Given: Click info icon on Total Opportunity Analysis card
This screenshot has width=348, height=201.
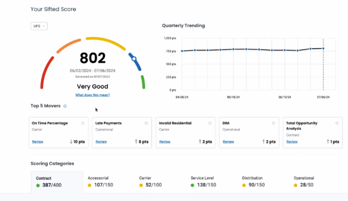Looking at the screenshot, I should click(336, 123).
